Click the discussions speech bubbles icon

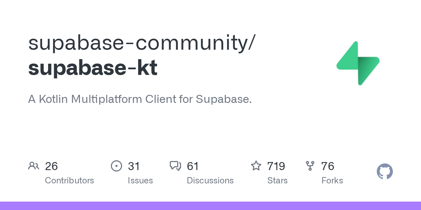coord(175,166)
